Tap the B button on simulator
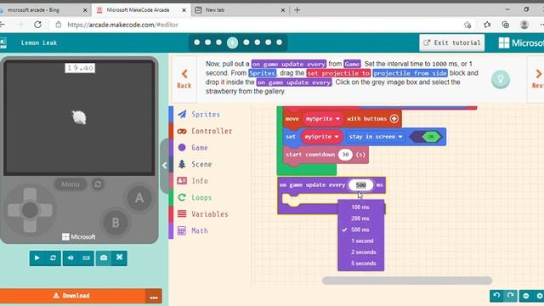 (116, 223)
